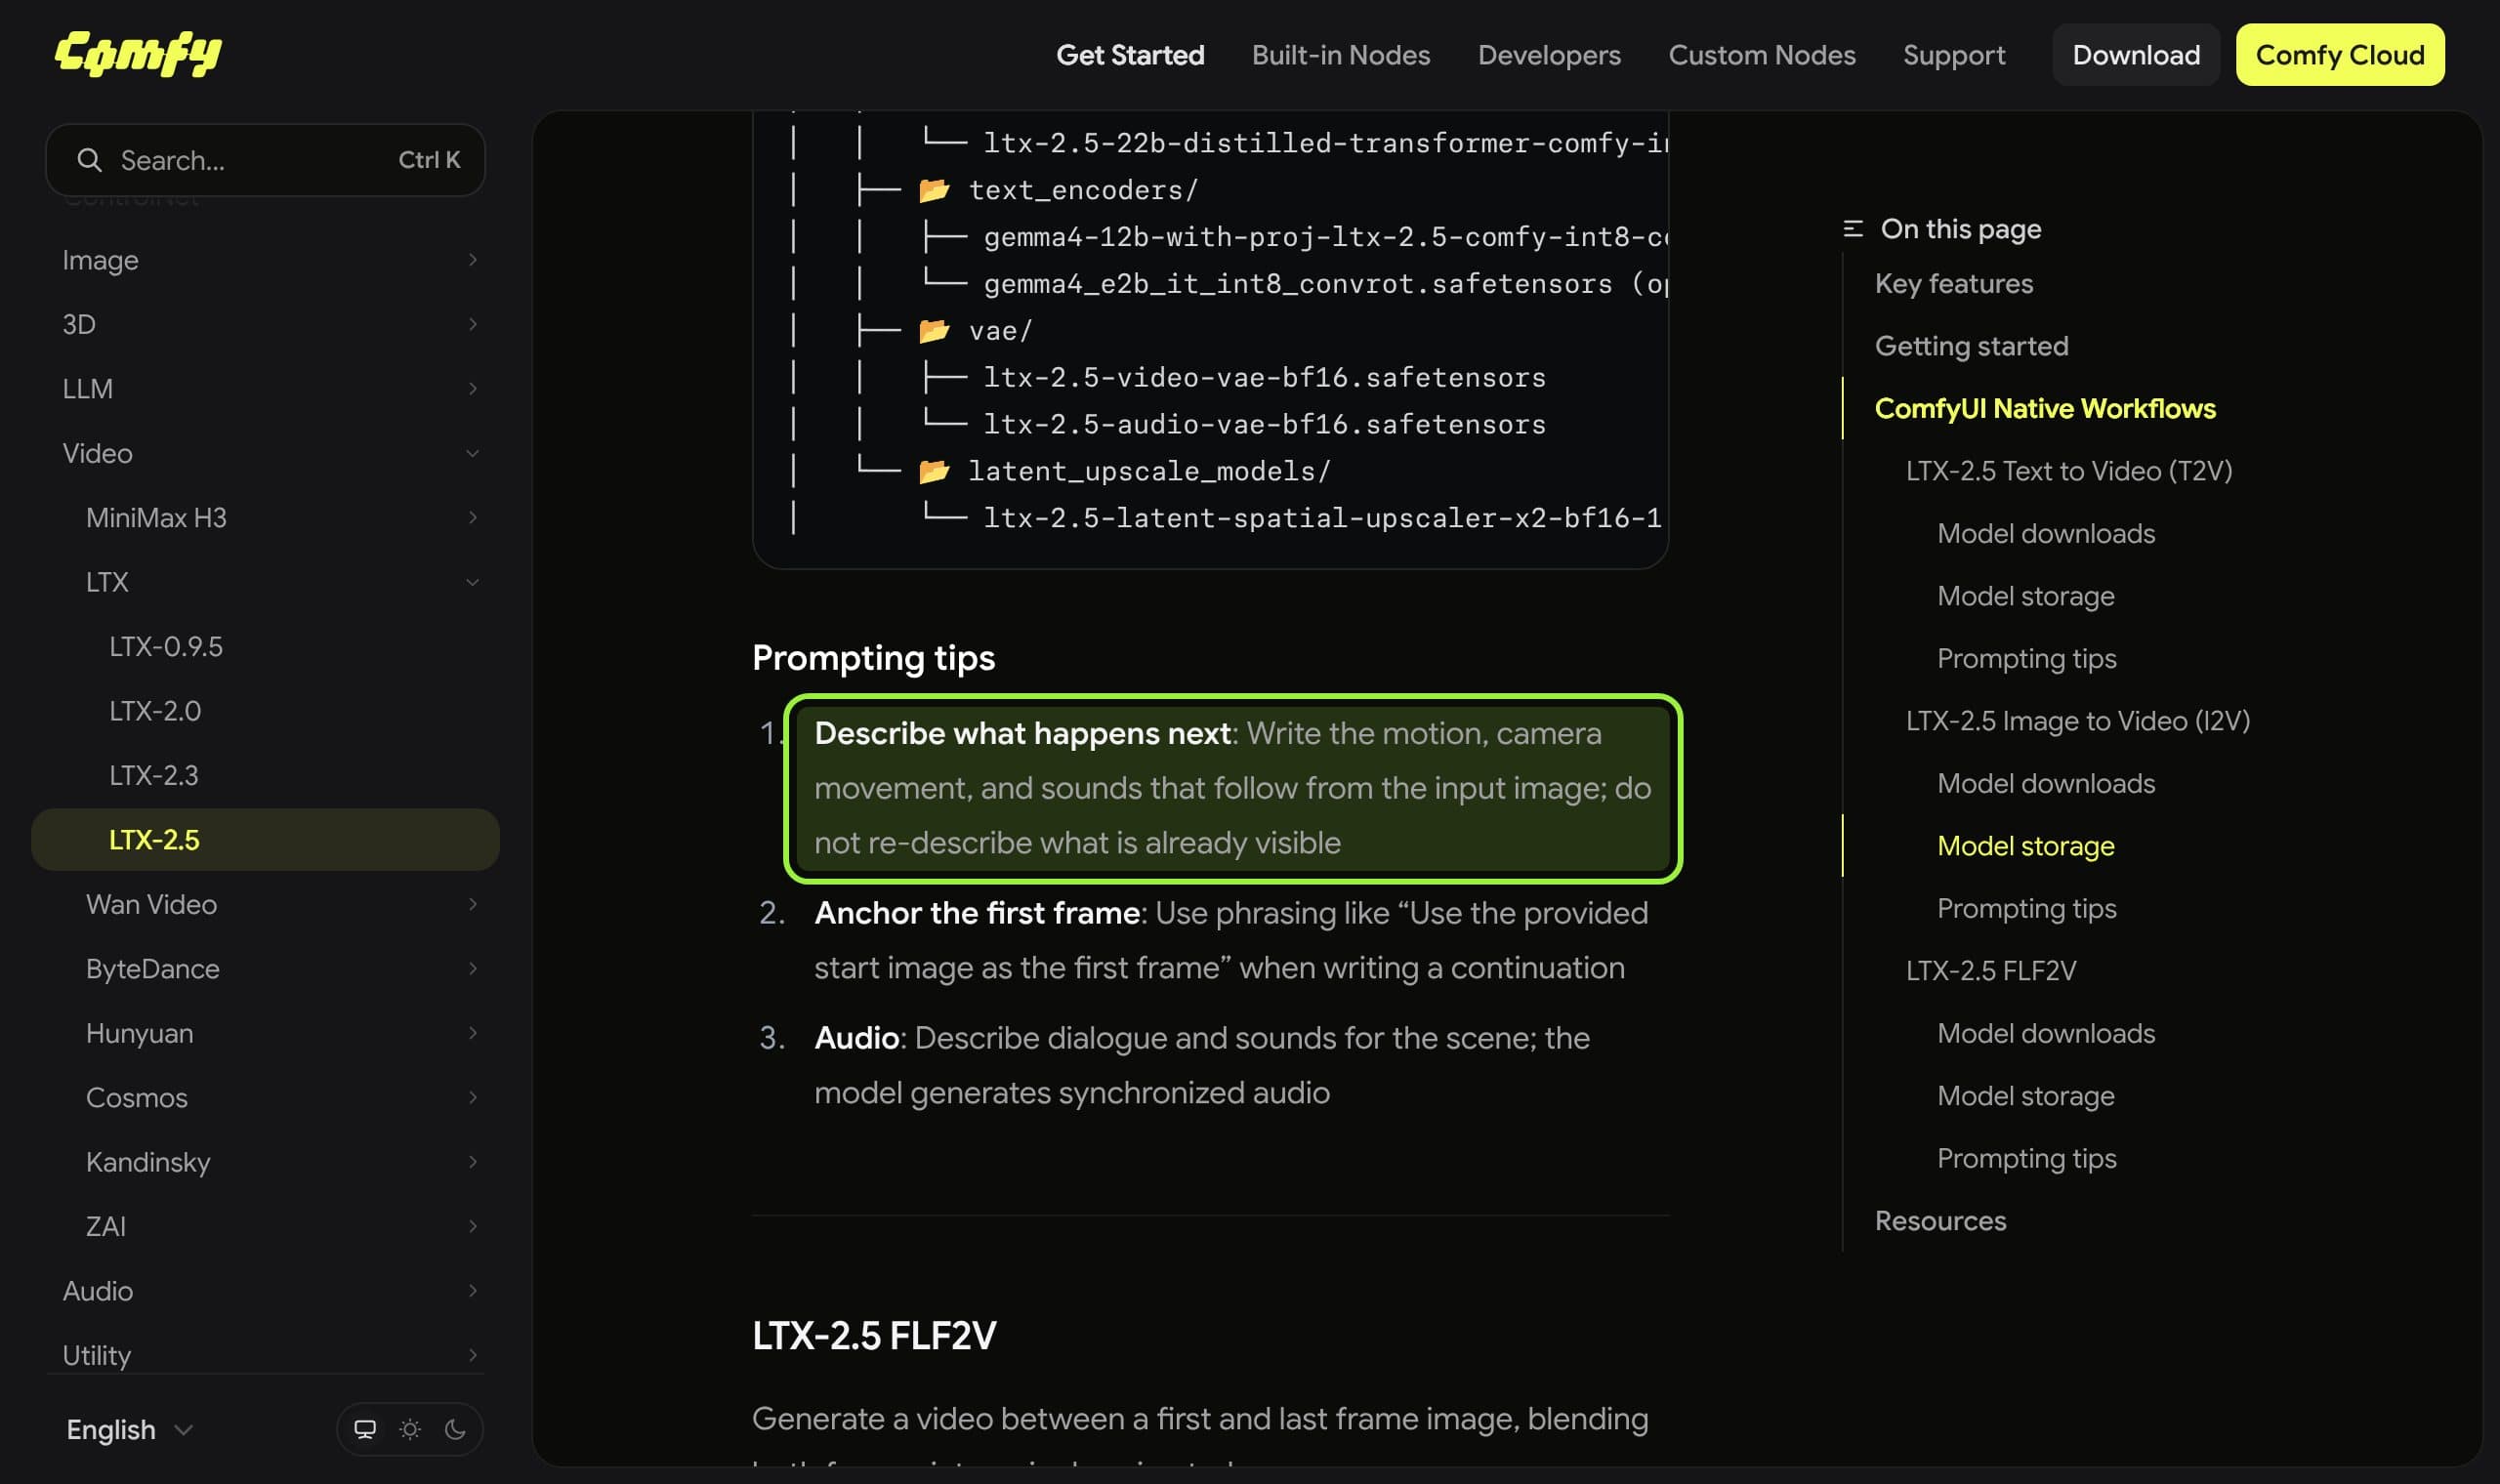Jump to Prompting tips under FLF2V
The width and height of the screenshot is (2500, 1484).
click(2026, 1159)
